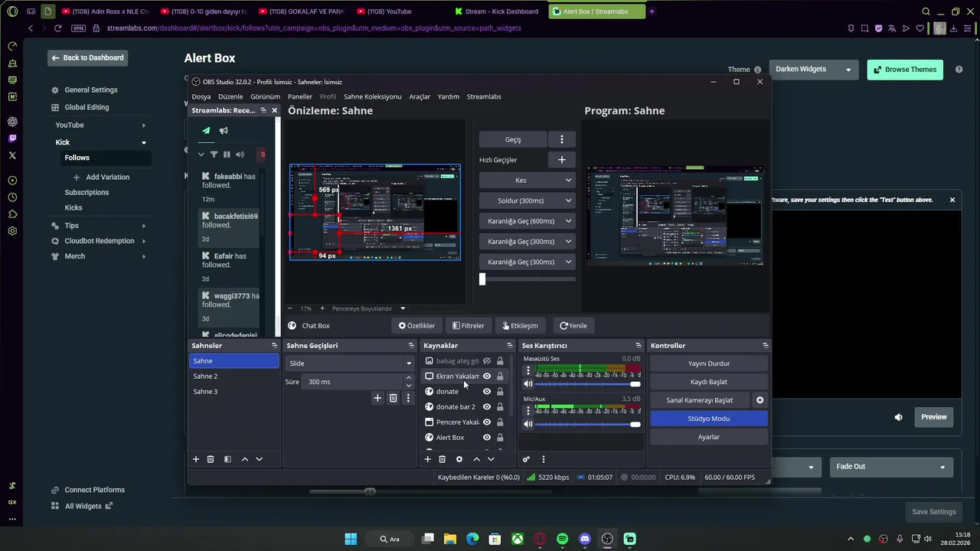This screenshot has height=551, width=980.
Task: Add a quick transition with plus button
Action: tap(561, 160)
